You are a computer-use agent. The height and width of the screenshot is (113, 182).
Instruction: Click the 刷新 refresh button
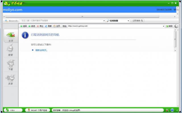pos(48,26)
